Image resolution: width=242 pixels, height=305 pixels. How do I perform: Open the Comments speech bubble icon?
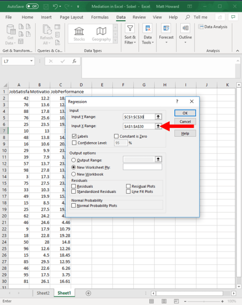point(233,17)
